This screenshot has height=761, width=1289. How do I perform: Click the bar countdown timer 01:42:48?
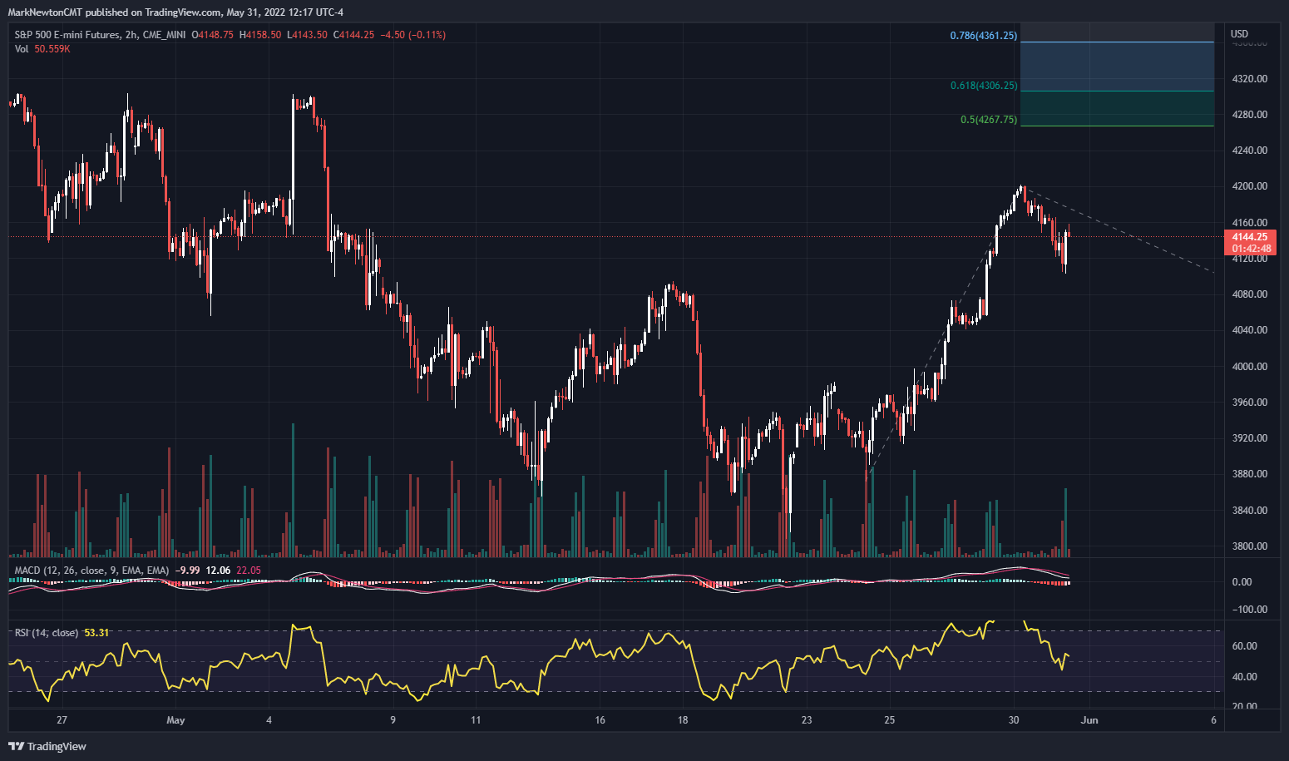coord(1250,249)
